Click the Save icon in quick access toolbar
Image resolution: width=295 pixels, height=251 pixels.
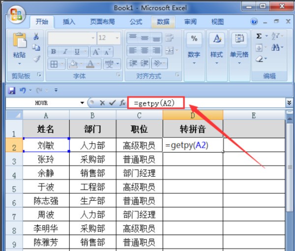pyautogui.click(x=12, y=90)
